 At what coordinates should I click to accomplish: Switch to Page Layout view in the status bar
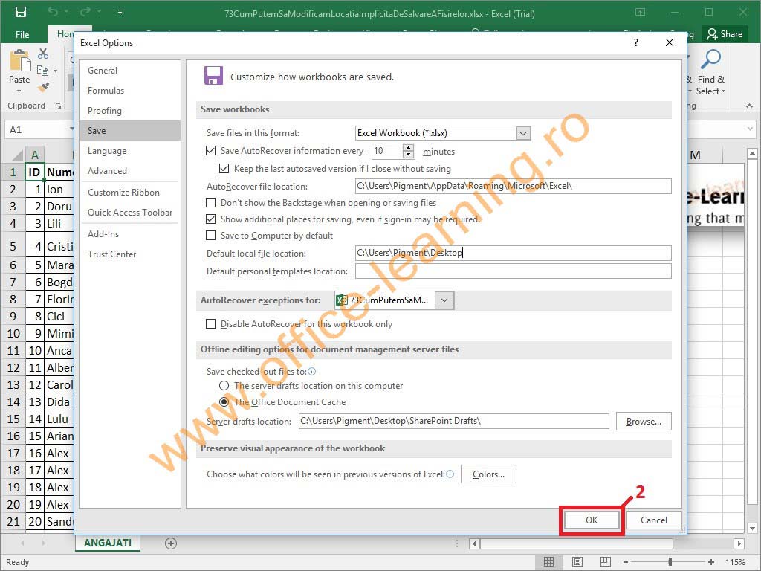(577, 562)
